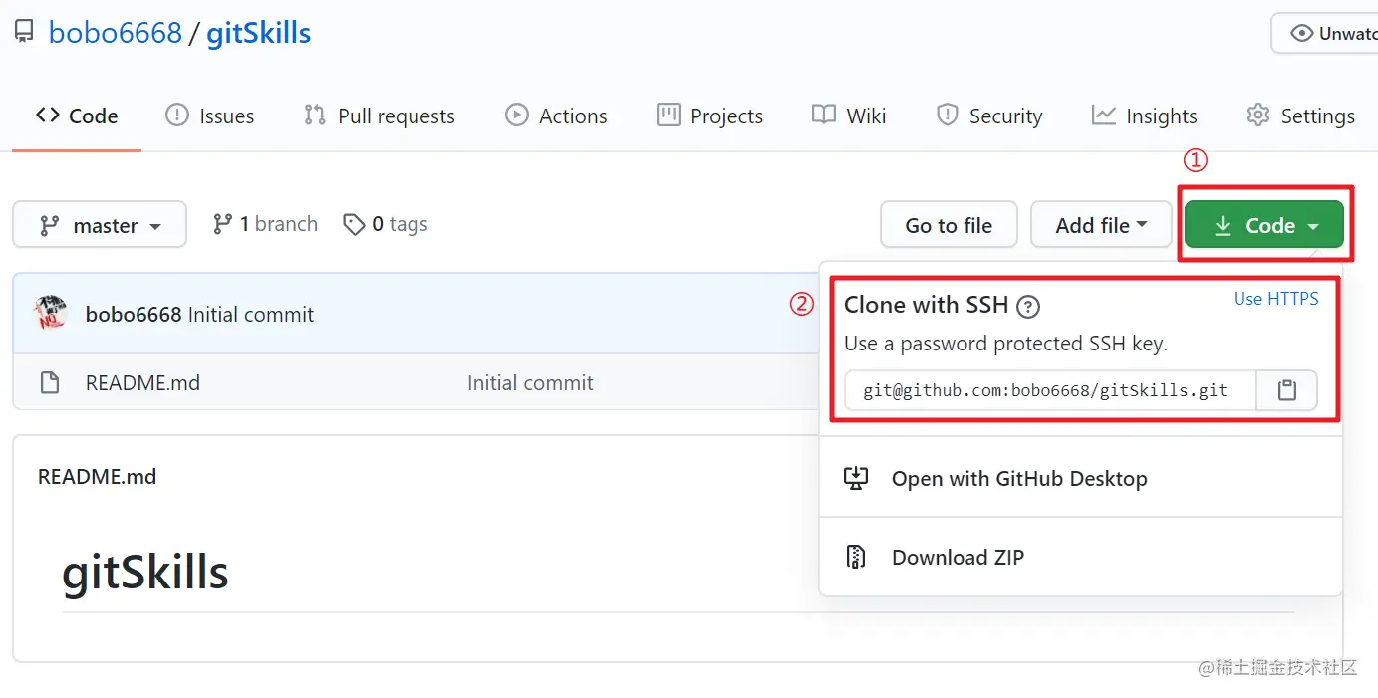The height and width of the screenshot is (698, 1378).
Task: Open the gitSkills repository name link
Action: pyautogui.click(x=259, y=33)
